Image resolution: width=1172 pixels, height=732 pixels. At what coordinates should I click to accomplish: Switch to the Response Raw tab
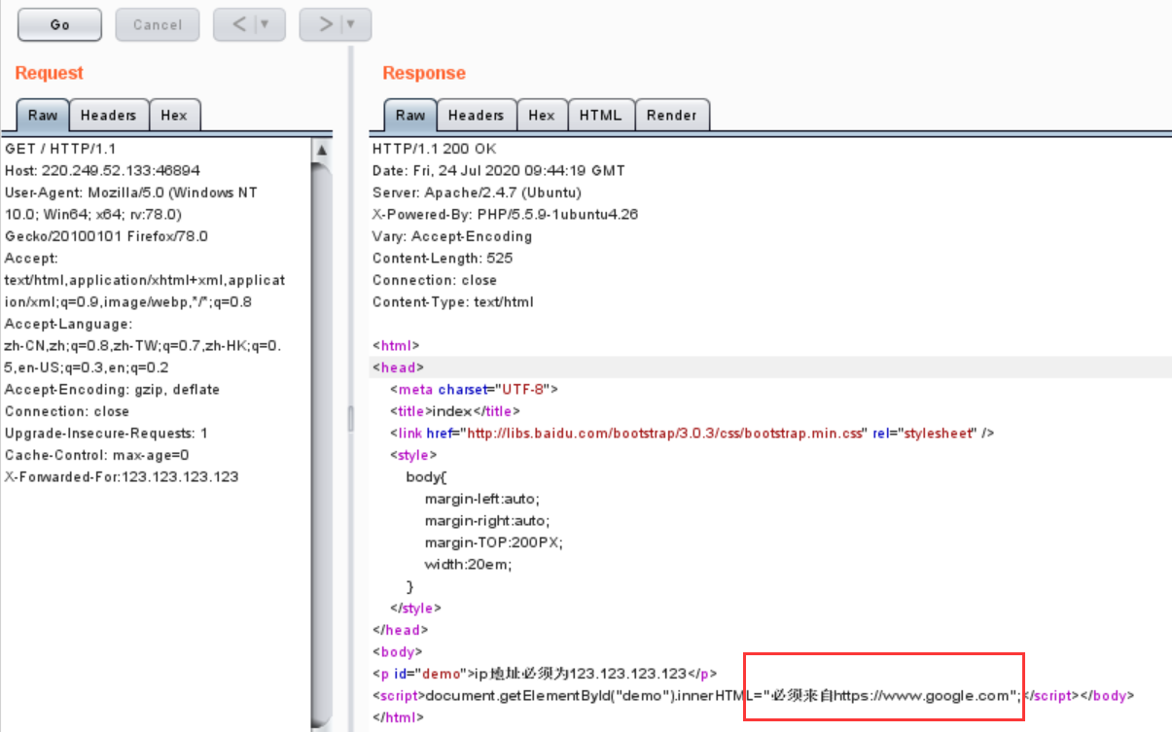(x=409, y=115)
